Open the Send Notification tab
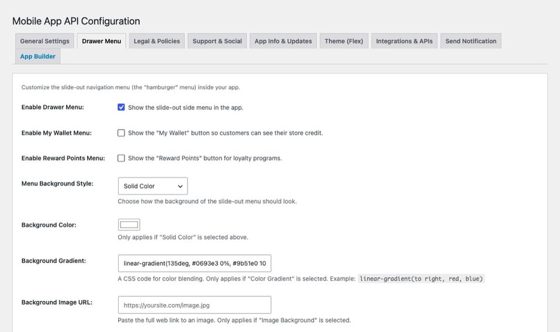 coord(471,41)
